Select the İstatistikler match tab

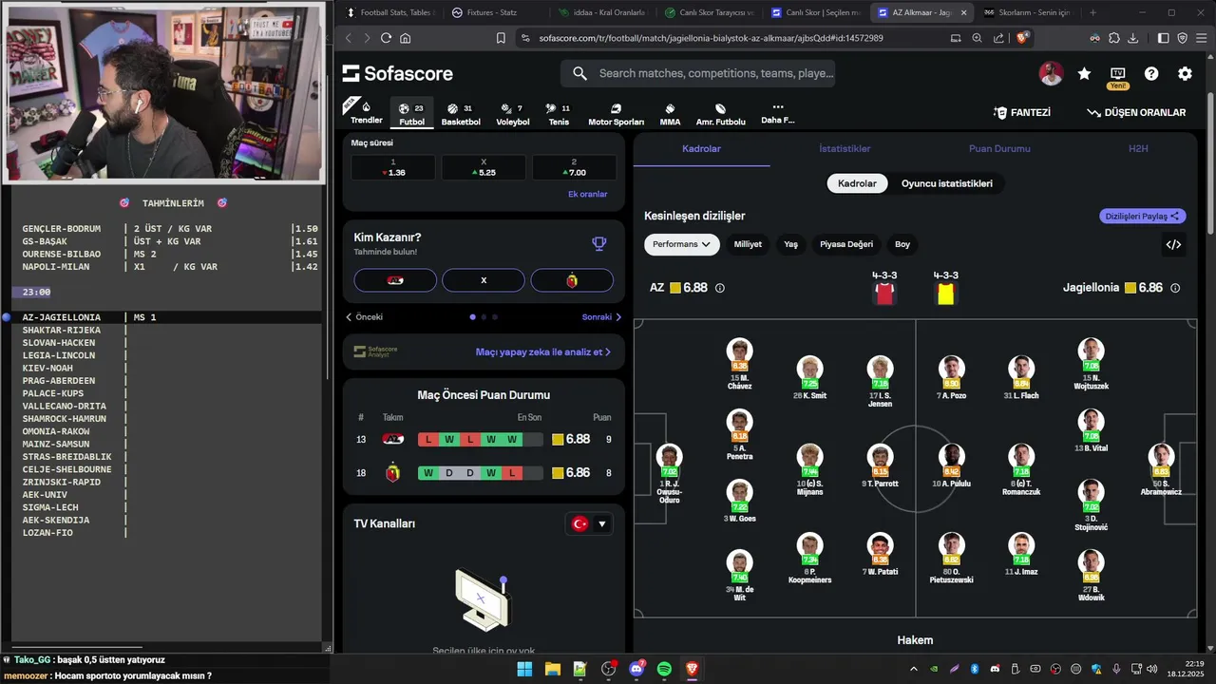click(845, 149)
